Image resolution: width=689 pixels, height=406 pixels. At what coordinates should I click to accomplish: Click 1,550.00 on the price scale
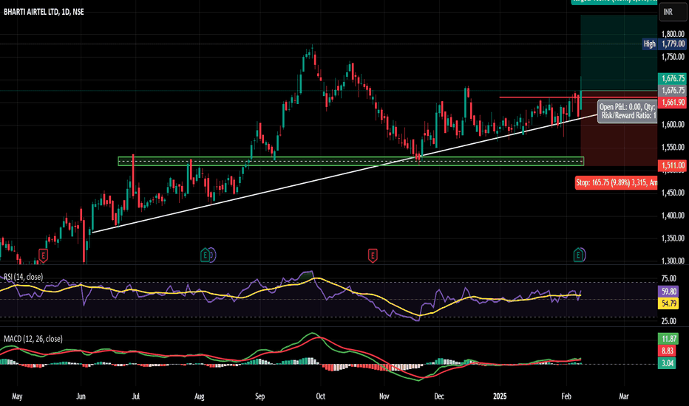[673, 148]
